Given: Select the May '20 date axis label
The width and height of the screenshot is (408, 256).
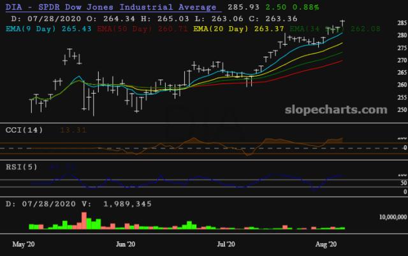Looking at the screenshot, I should [x=24, y=244].
